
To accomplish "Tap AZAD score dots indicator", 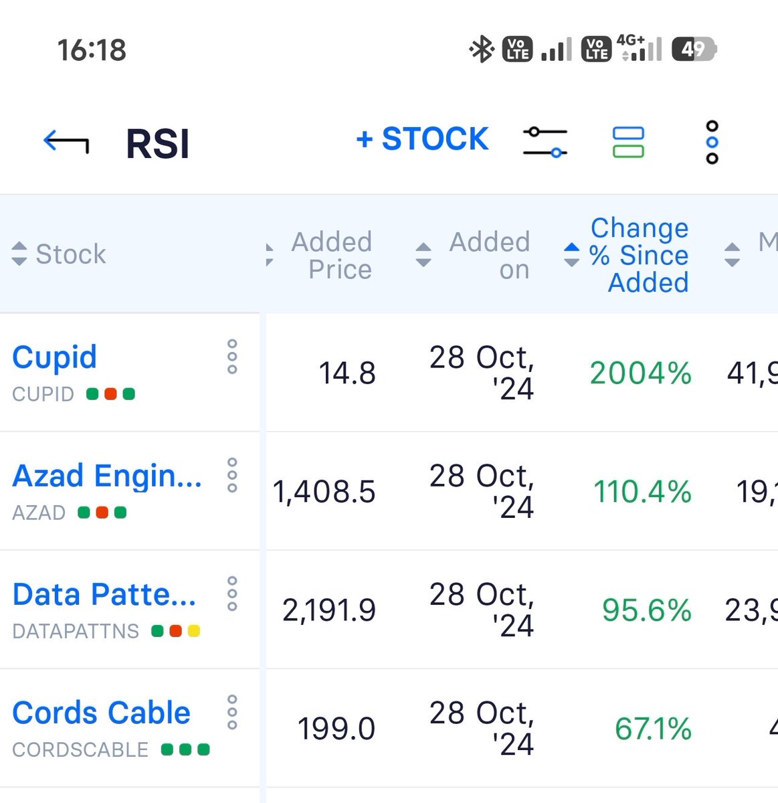I will pyautogui.click(x=102, y=513).
